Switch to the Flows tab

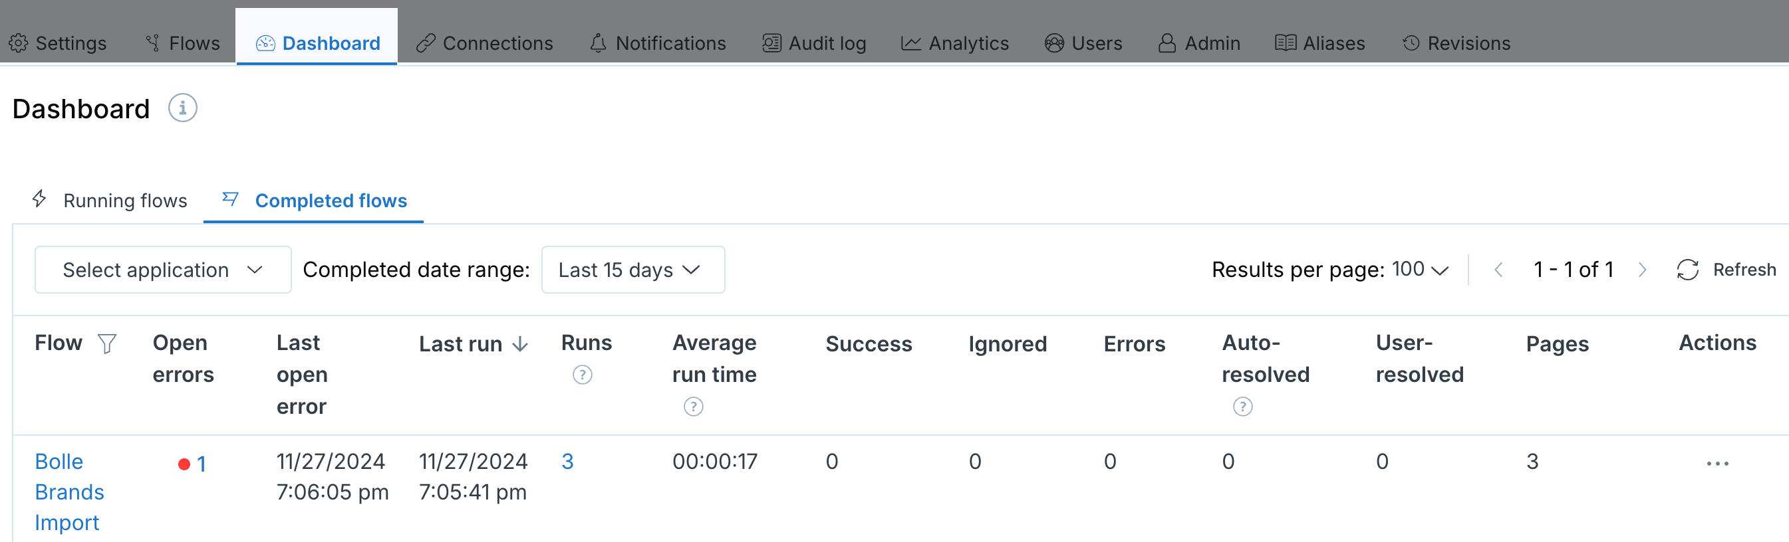pos(183,43)
